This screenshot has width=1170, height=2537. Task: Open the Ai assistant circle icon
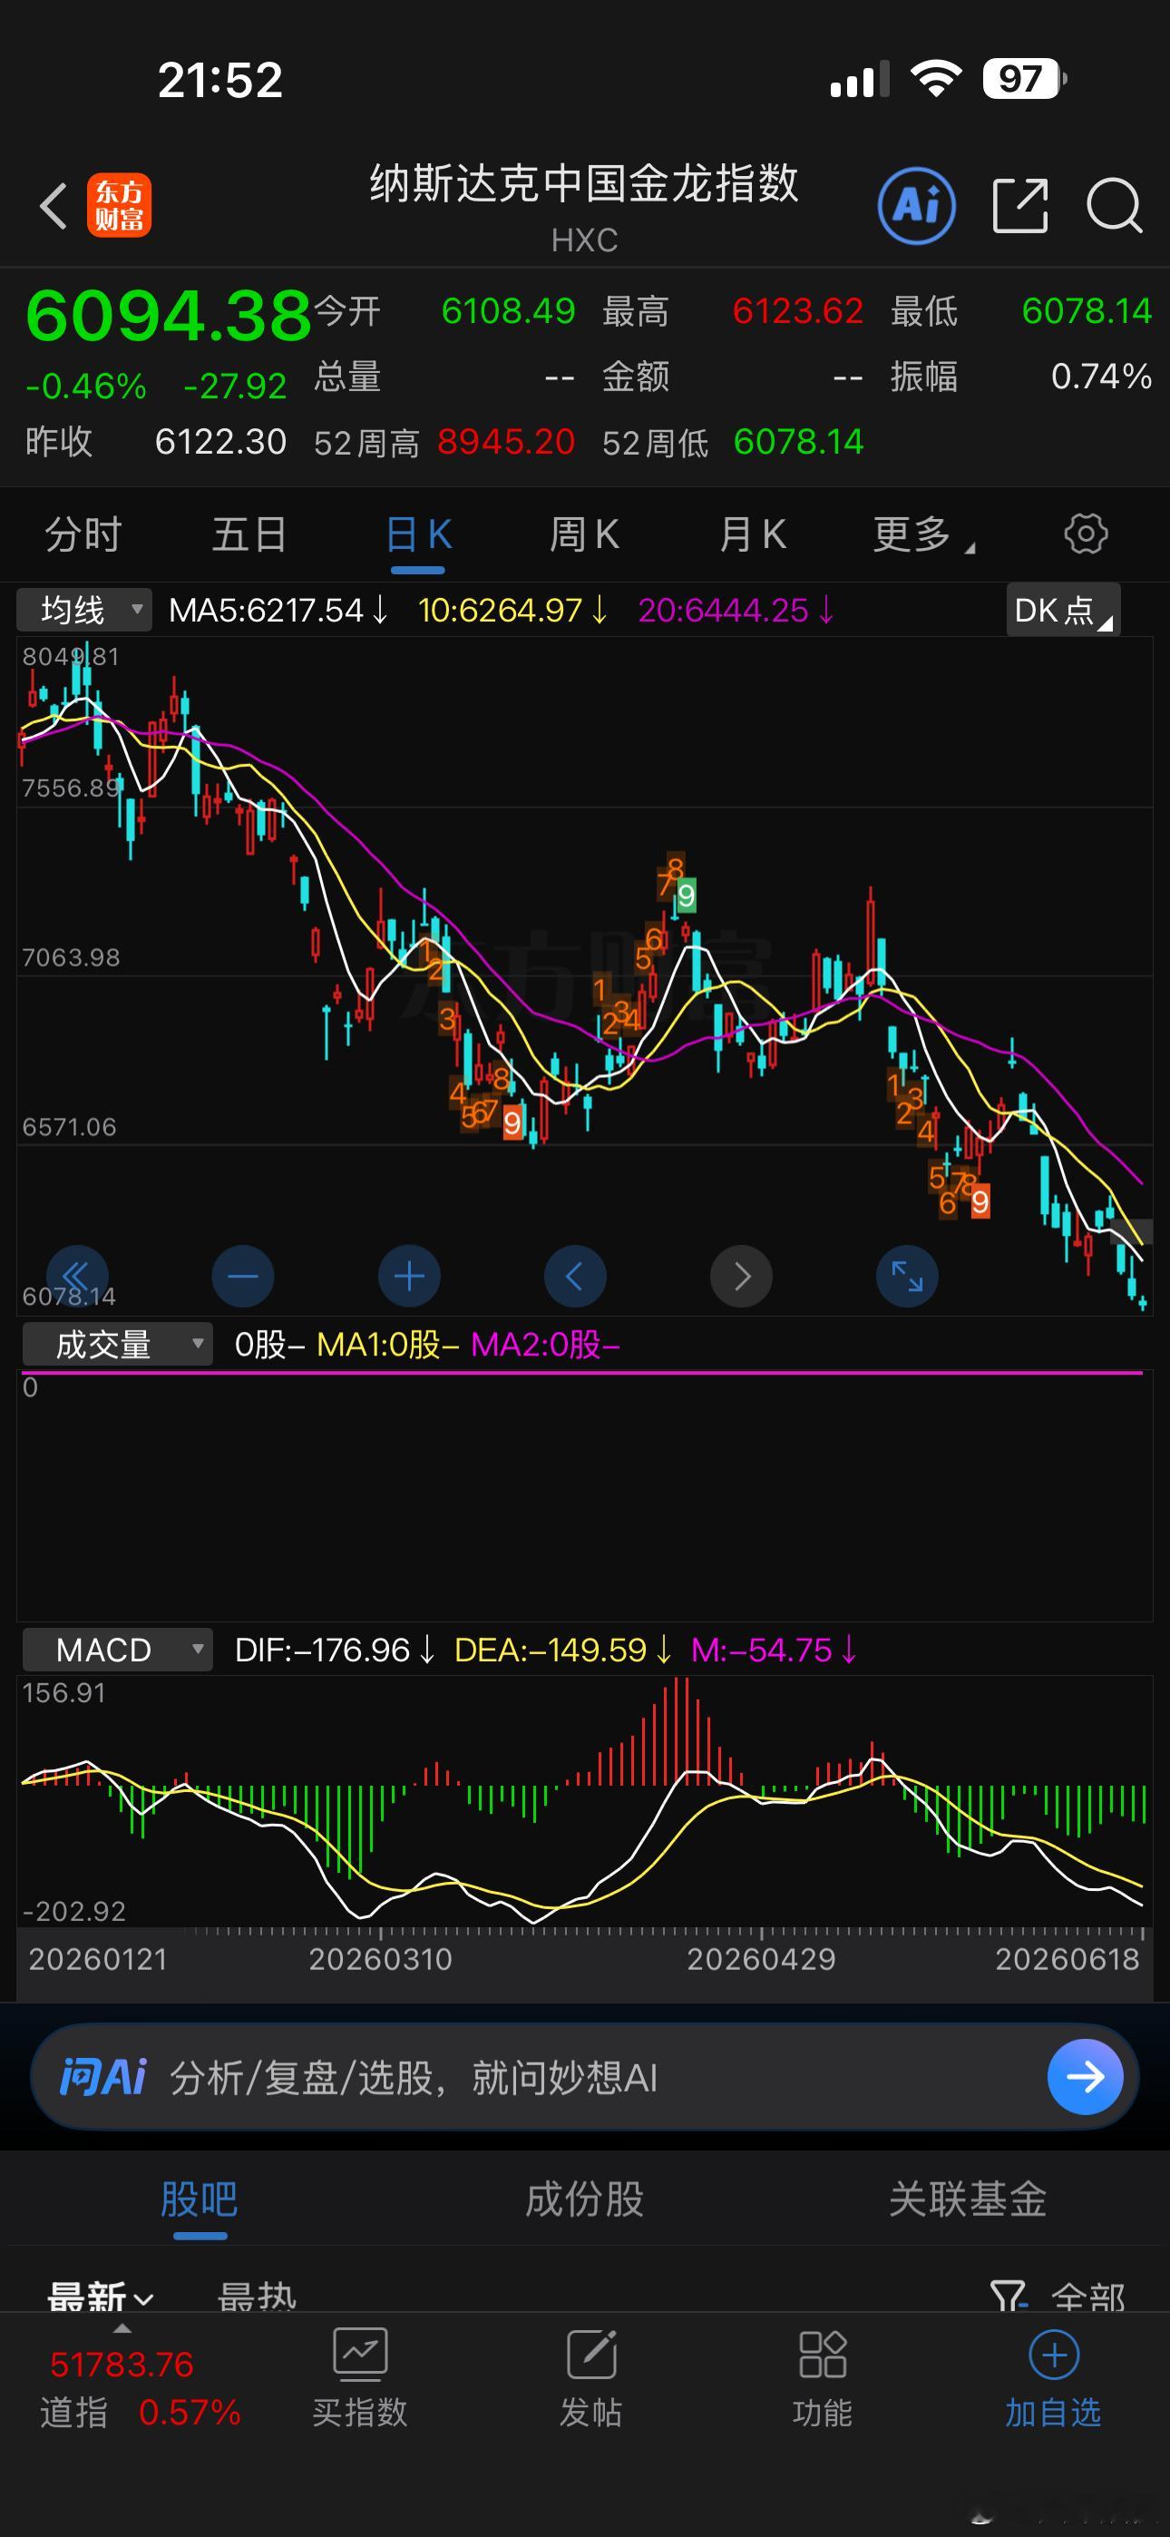[917, 206]
